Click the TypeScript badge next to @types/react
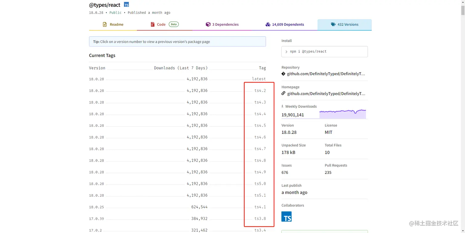This screenshot has width=465, height=233. pyautogui.click(x=126, y=5)
